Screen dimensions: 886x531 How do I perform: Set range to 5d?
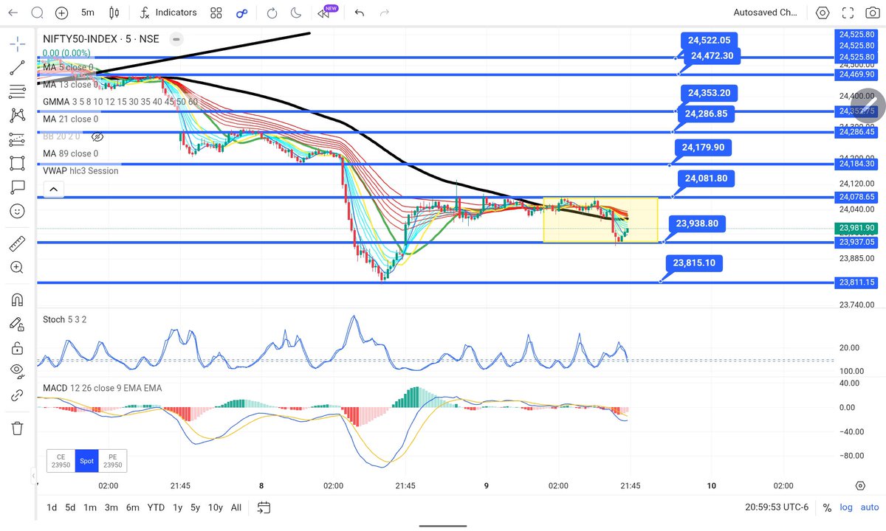coord(70,507)
